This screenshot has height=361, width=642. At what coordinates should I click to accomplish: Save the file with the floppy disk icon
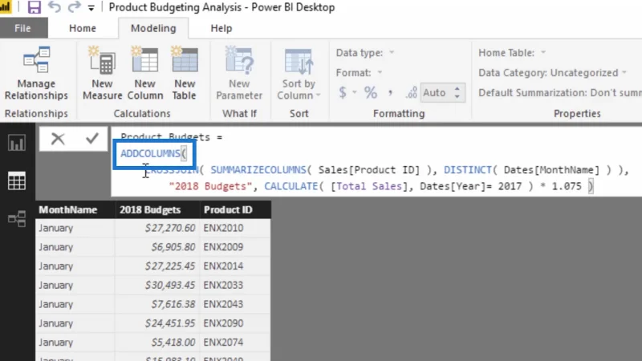[34, 7]
